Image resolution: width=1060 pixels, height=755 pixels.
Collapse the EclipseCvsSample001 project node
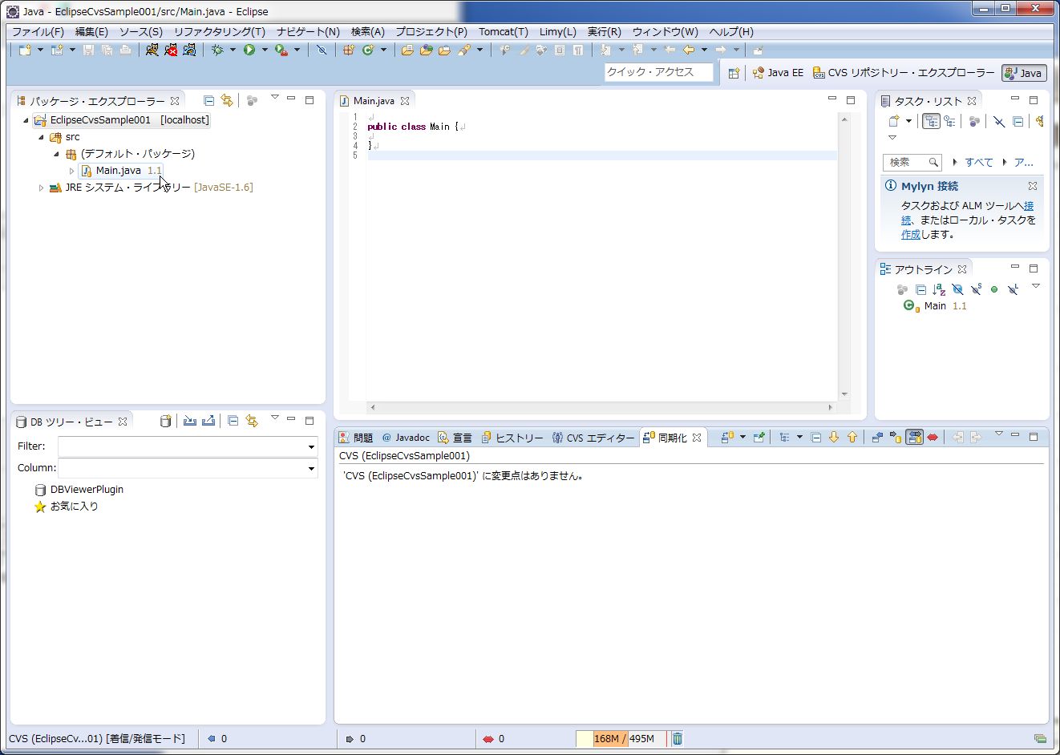[x=26, y=120]
